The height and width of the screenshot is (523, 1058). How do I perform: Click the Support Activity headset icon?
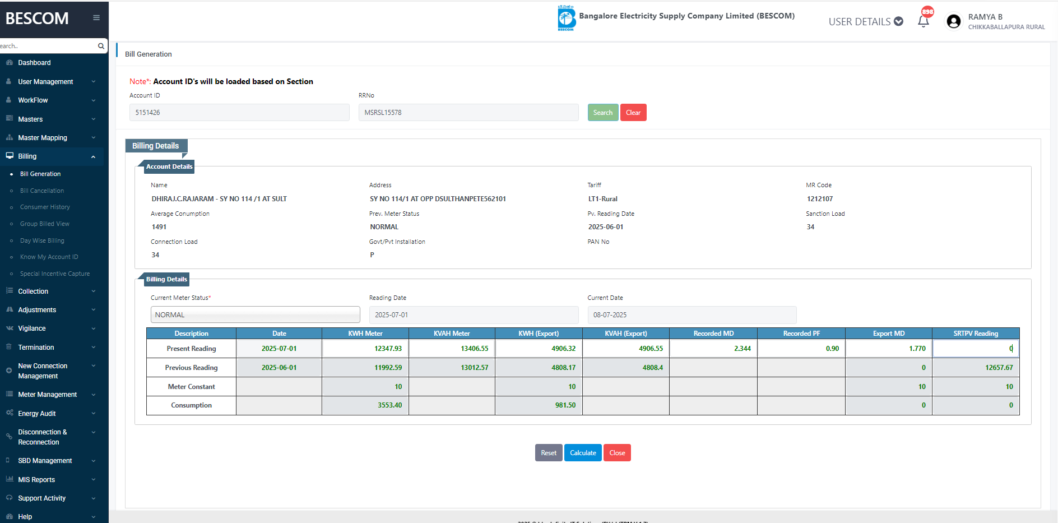pyautogui.click(x=10, y=498)
